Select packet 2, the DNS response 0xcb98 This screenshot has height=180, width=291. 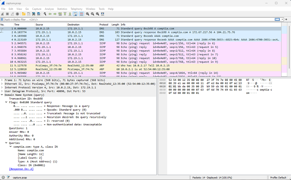(141, 32)
